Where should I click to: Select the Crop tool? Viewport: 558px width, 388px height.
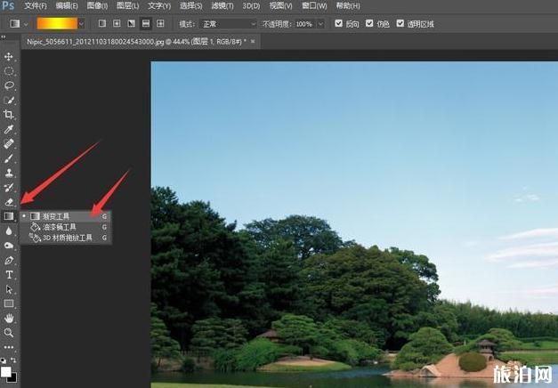tap(9, 115)
